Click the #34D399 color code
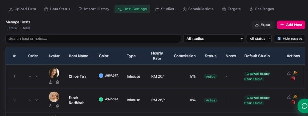Image resolution: width=308 pixels, height=116 pixels. click(x=112, y=99)
